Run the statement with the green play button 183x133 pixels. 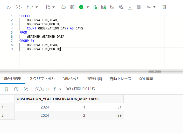(x=81, y=7)
